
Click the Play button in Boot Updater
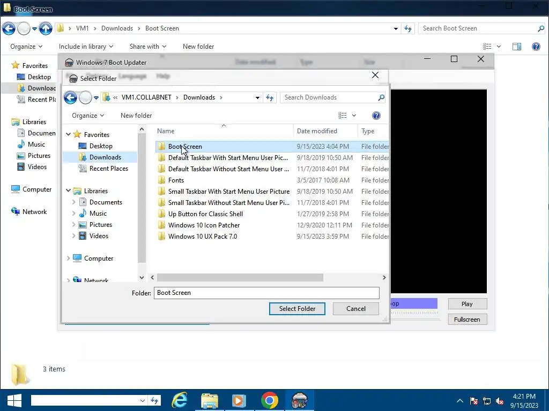click(x=467, y=304)
